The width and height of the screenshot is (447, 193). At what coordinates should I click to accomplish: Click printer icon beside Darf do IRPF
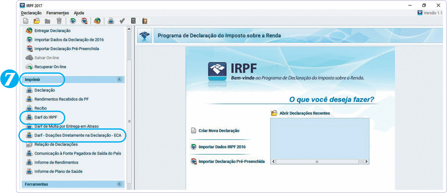click(x=29, y=117)
